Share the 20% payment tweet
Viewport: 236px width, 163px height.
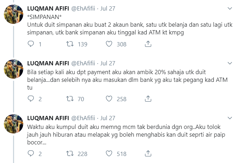point(148,99)
